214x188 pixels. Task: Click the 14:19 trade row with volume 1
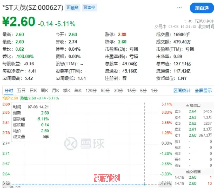pos(193,177)
